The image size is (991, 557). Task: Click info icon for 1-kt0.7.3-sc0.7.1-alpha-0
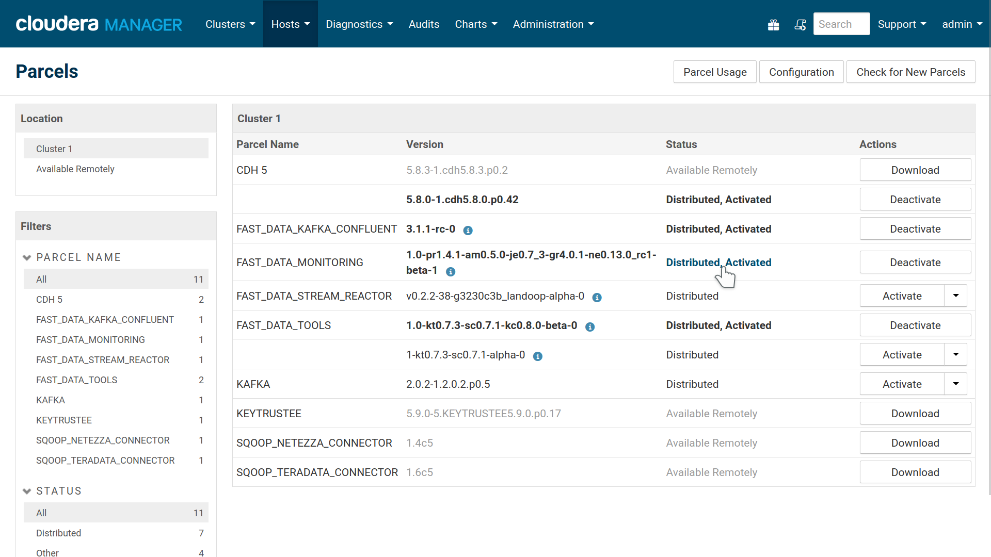pyautogui.click(x=537, y=356)
